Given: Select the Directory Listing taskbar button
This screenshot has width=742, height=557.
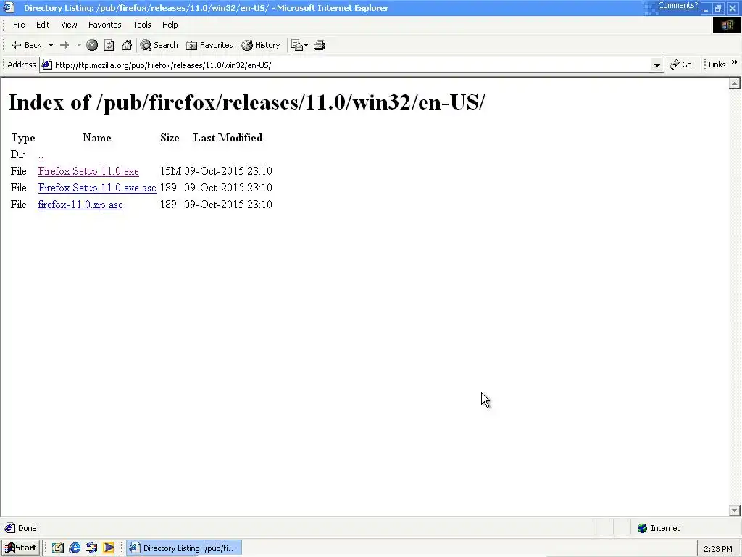Looking at the screenshot, I should (x=183, y=548).
